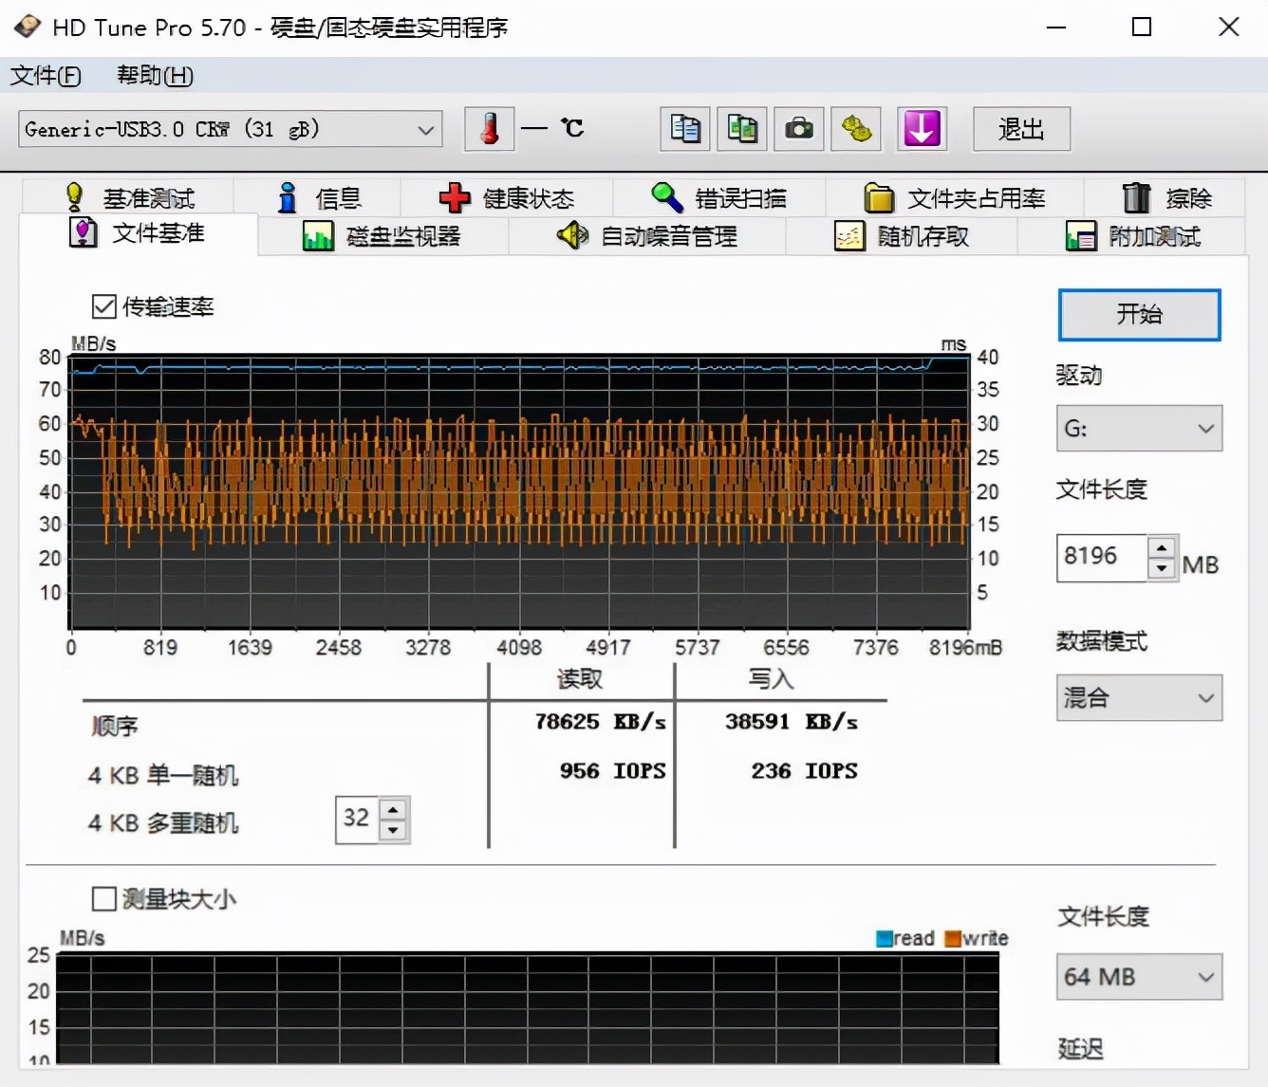This screenshot has height=1087, width=1268.
Task: Click the camera screenshot capture icon
Action: (x=798, y=129)
